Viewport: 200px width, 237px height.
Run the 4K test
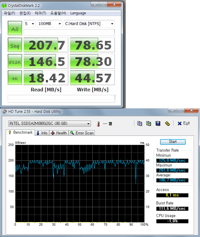pos(15,78)
